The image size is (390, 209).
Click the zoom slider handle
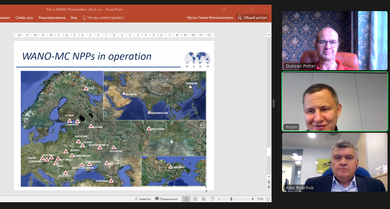coord(231,199)
